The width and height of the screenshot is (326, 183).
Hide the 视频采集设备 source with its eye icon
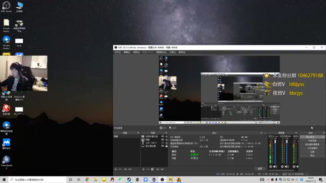[x=163, y=136]
